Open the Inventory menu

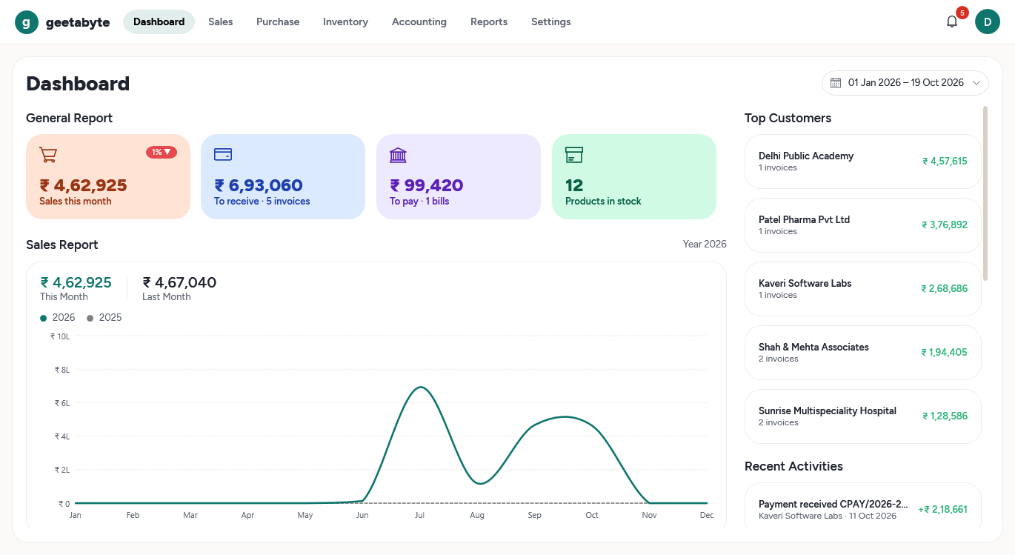(x=345, y=22)
